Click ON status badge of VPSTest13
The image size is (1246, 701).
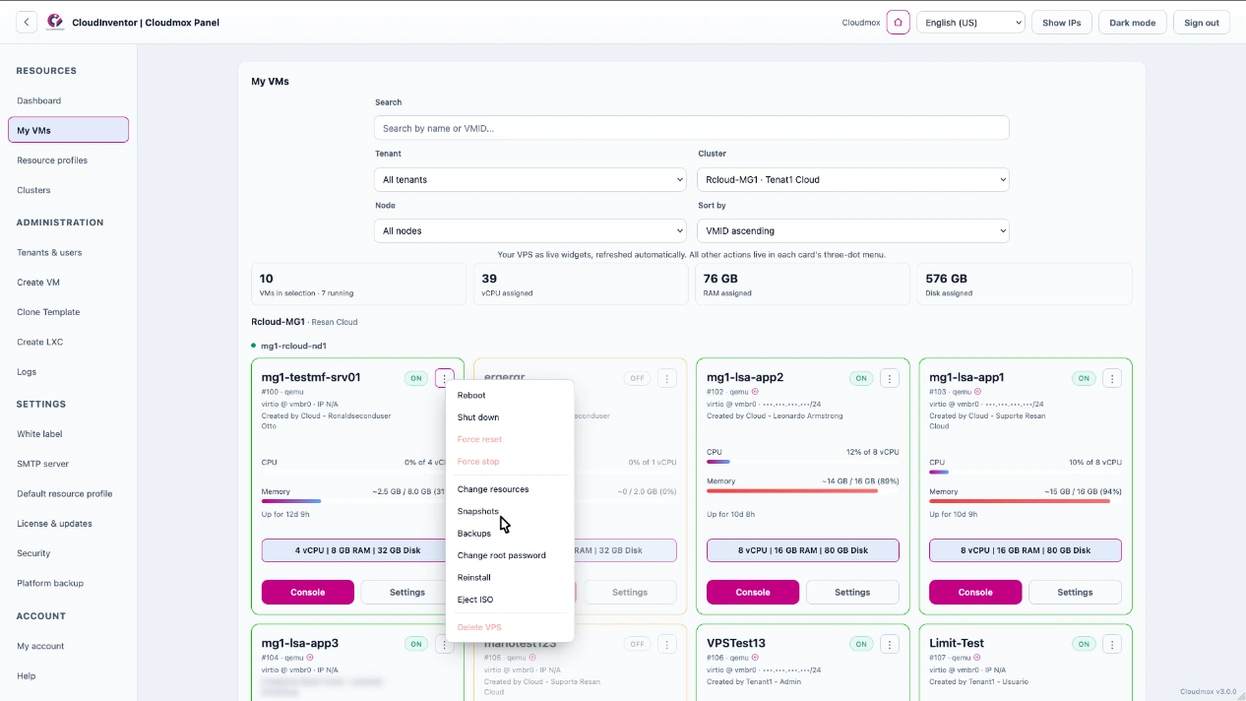click(861, 644)
